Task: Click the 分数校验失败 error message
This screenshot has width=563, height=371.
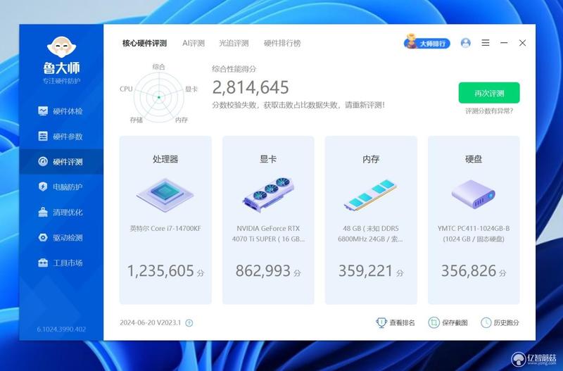Action: (x=298, y=105)
